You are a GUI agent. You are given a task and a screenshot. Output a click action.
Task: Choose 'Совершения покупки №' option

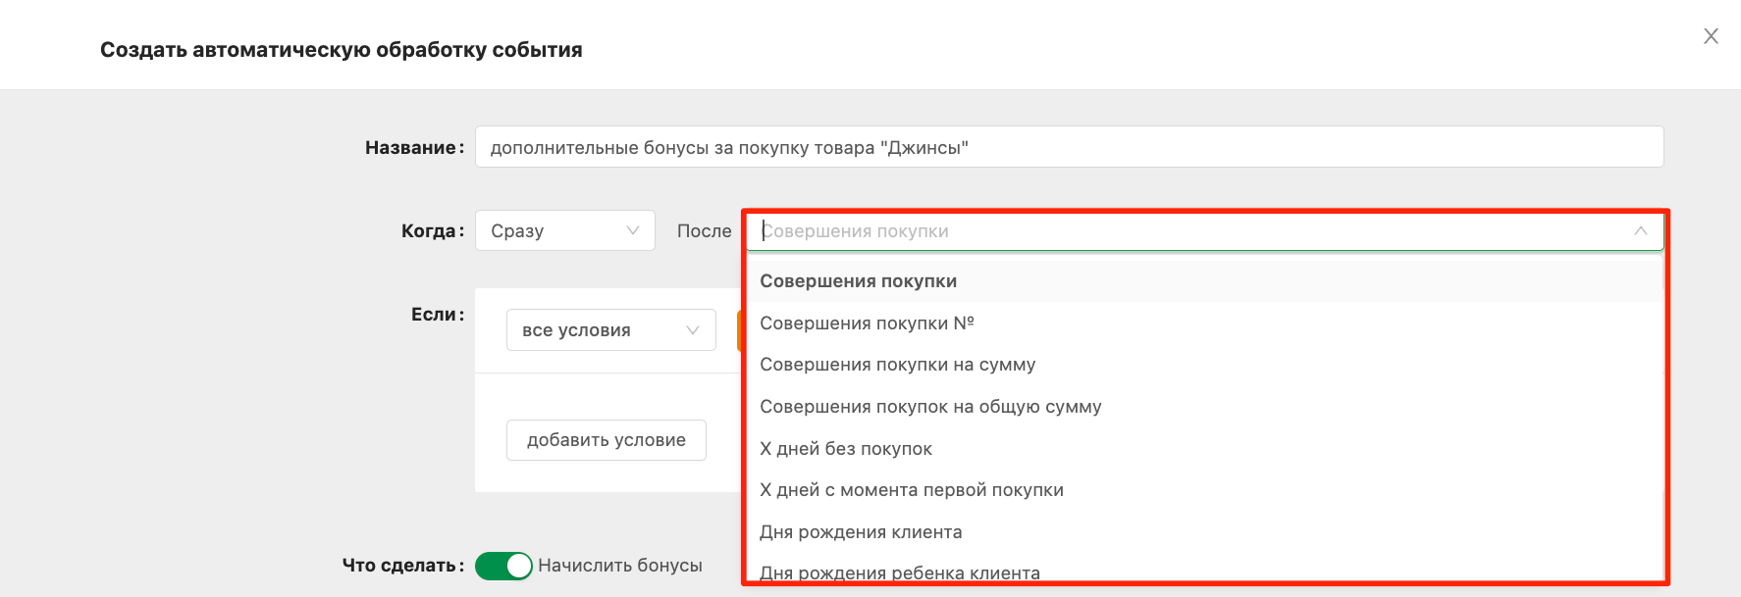tap(1204, 323)
